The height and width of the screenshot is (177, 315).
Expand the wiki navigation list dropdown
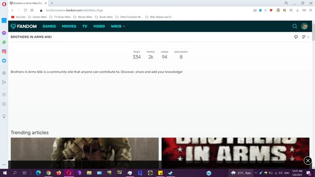(305, 37)
